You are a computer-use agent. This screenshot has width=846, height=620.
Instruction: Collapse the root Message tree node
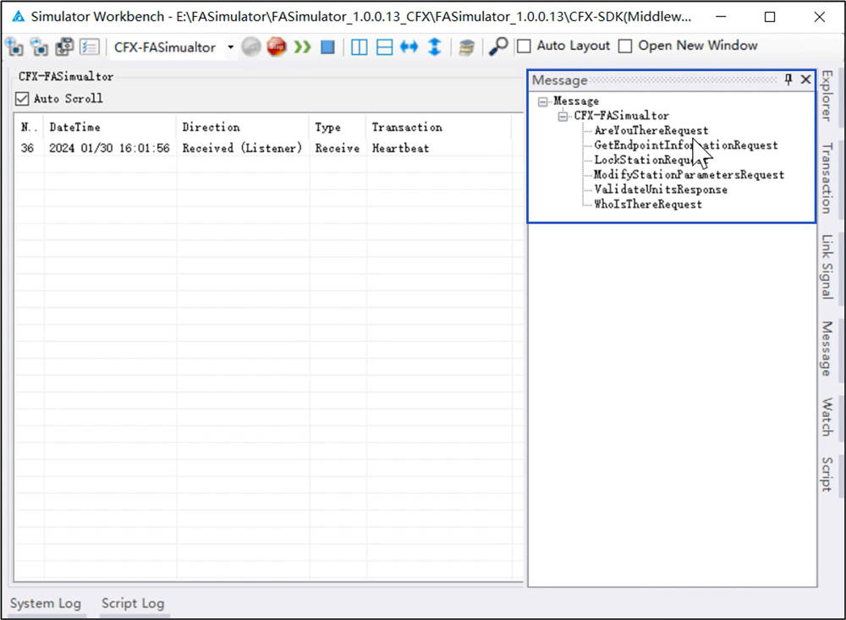point(542,102)
